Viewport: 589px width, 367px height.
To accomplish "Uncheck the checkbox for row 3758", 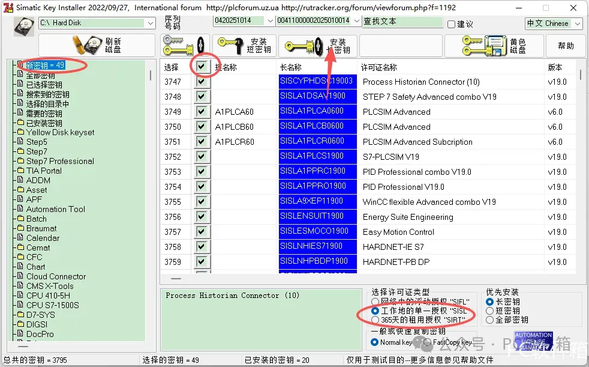I will pos(202,247).
